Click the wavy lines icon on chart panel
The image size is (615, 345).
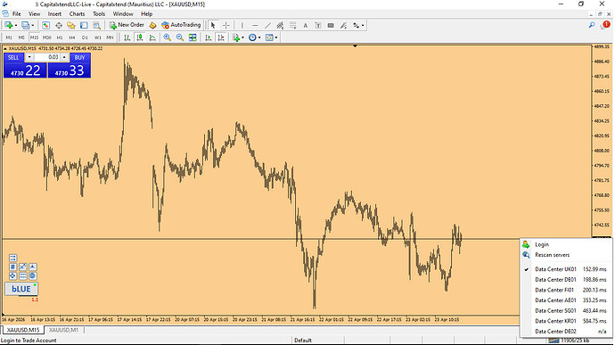click(x=23, y=276)
